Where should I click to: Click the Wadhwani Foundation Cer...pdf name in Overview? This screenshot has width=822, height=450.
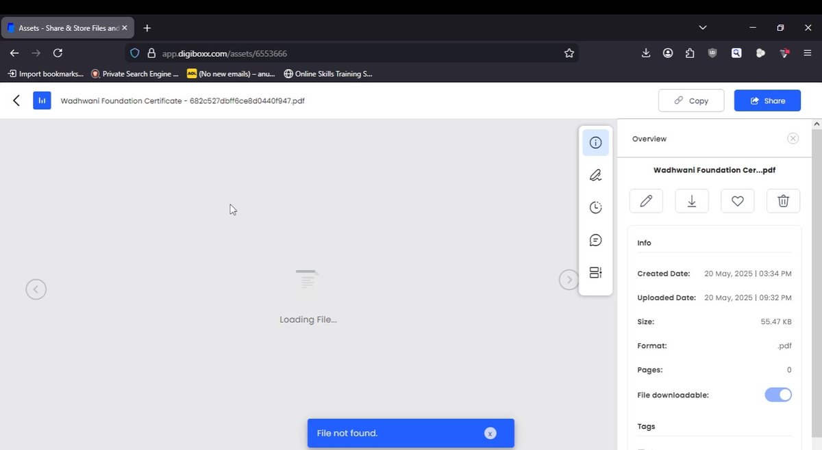(x=714, y=170)
